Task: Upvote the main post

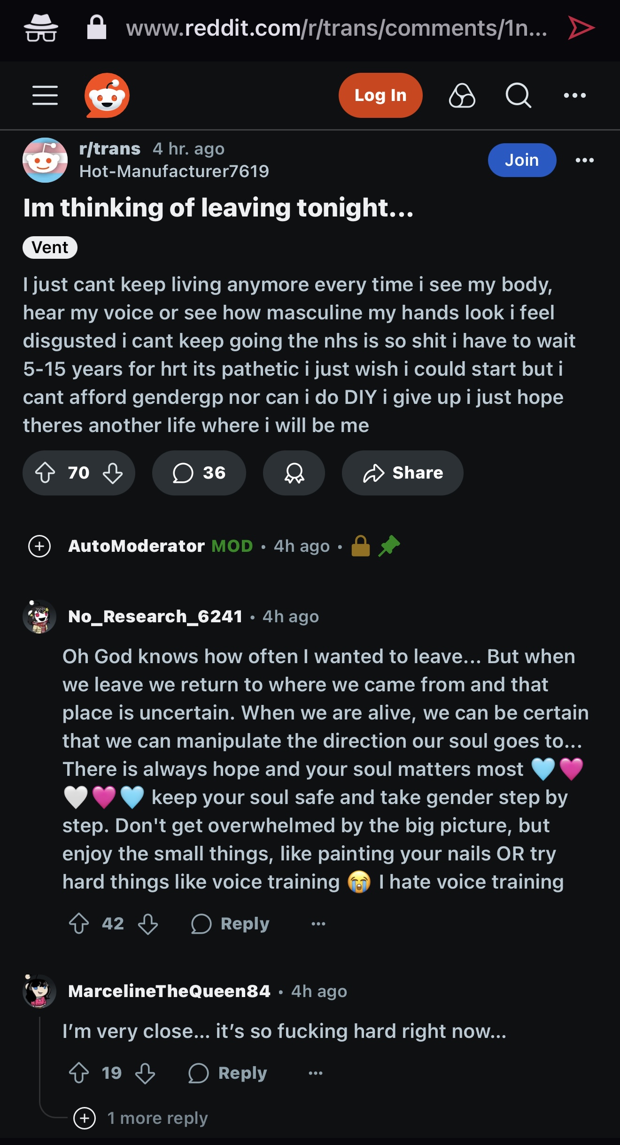Action: 46,472
